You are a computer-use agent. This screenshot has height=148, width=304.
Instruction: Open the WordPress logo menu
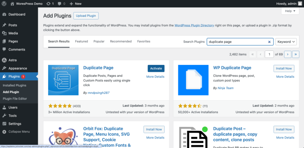[x=4, y=3]
